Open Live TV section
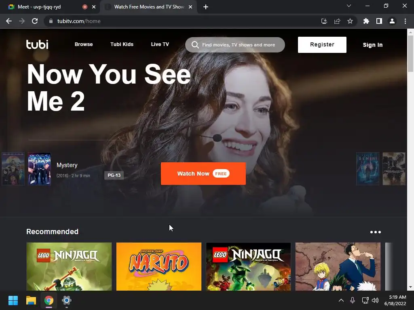The height and width of the screenshot is (310, 414). point(160,44)
